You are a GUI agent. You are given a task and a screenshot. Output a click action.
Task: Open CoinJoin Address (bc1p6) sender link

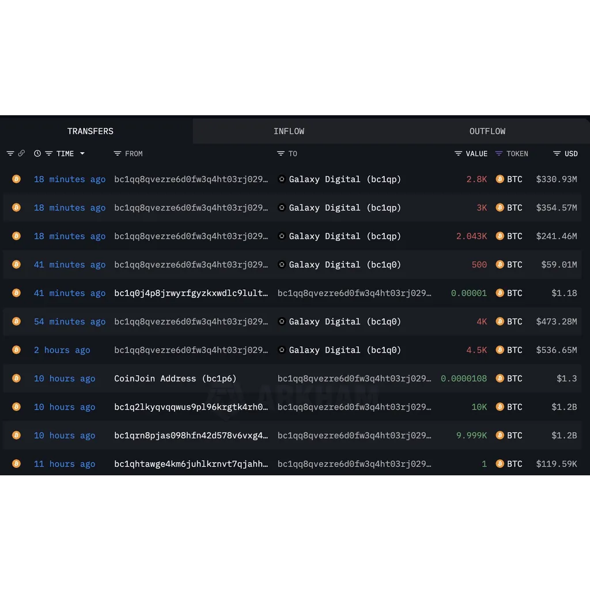tap(175, 379)
